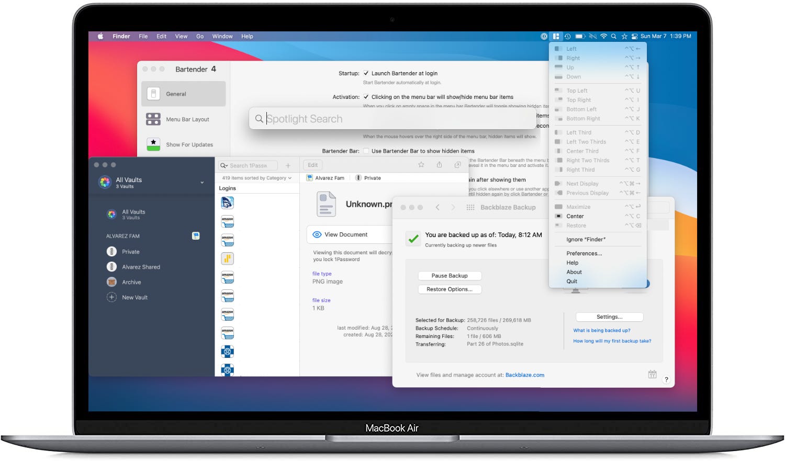Open the Go menu in menu bar
785x461 pixels.
coord(200,36)
